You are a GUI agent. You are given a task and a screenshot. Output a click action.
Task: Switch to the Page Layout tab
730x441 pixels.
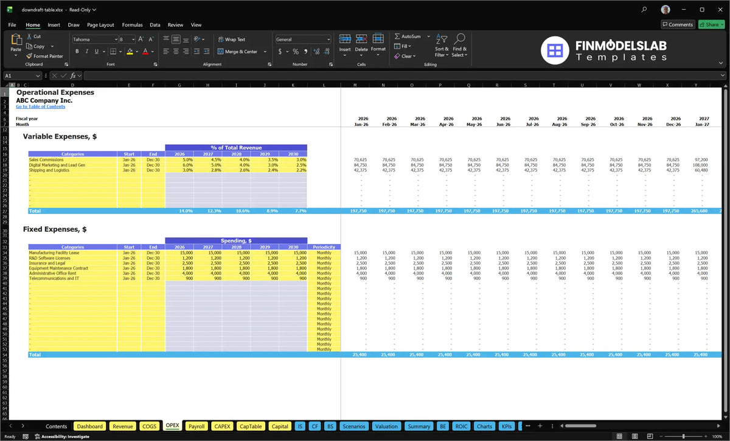pyautogui.click(x=100, y=25)
